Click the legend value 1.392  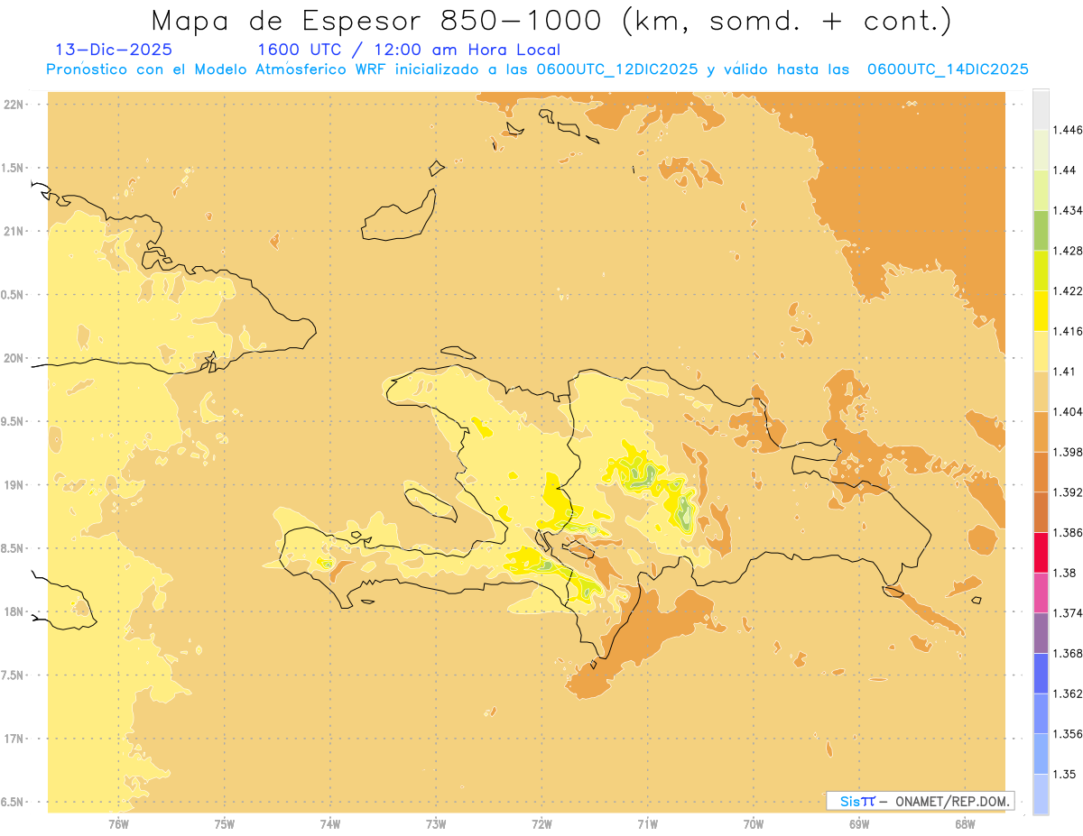pyautogui.click(x=1069, y=492)
